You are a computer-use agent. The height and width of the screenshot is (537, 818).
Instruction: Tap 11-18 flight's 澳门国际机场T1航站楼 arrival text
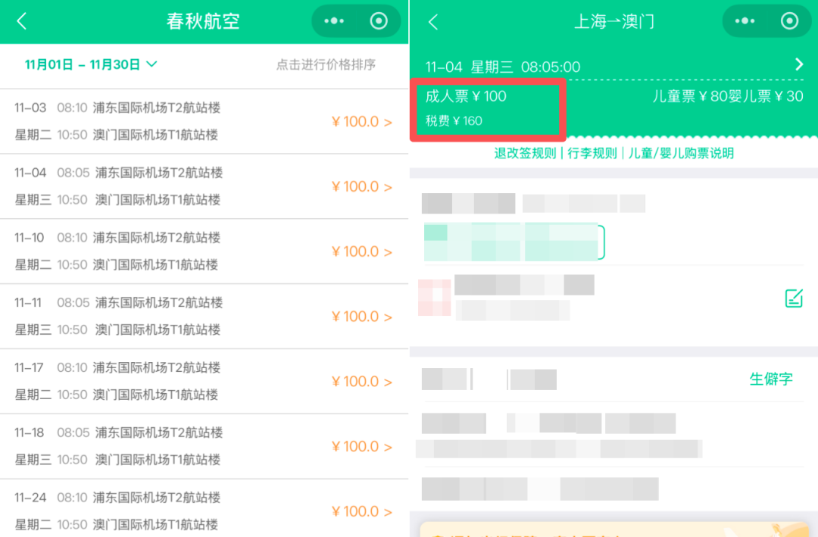[158, 459]
